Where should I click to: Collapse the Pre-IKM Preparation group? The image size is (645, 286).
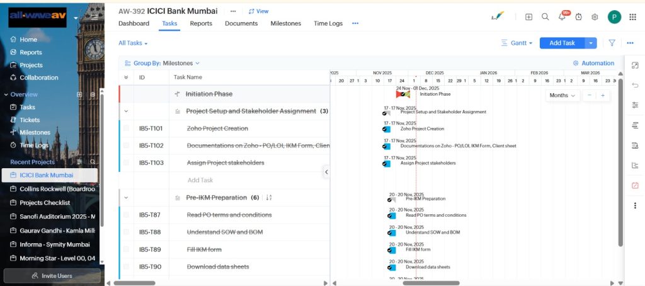point(126,198)
